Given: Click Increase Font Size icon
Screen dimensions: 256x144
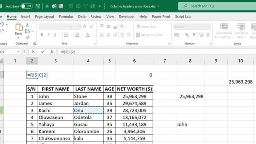Looking at the screenshot, I should pos(85,26).
